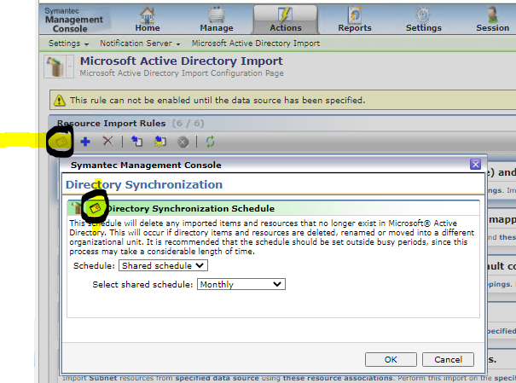Click the grey stop import icon
The height and width of the screenshot is (383, 516).
(x=183, y=142)
